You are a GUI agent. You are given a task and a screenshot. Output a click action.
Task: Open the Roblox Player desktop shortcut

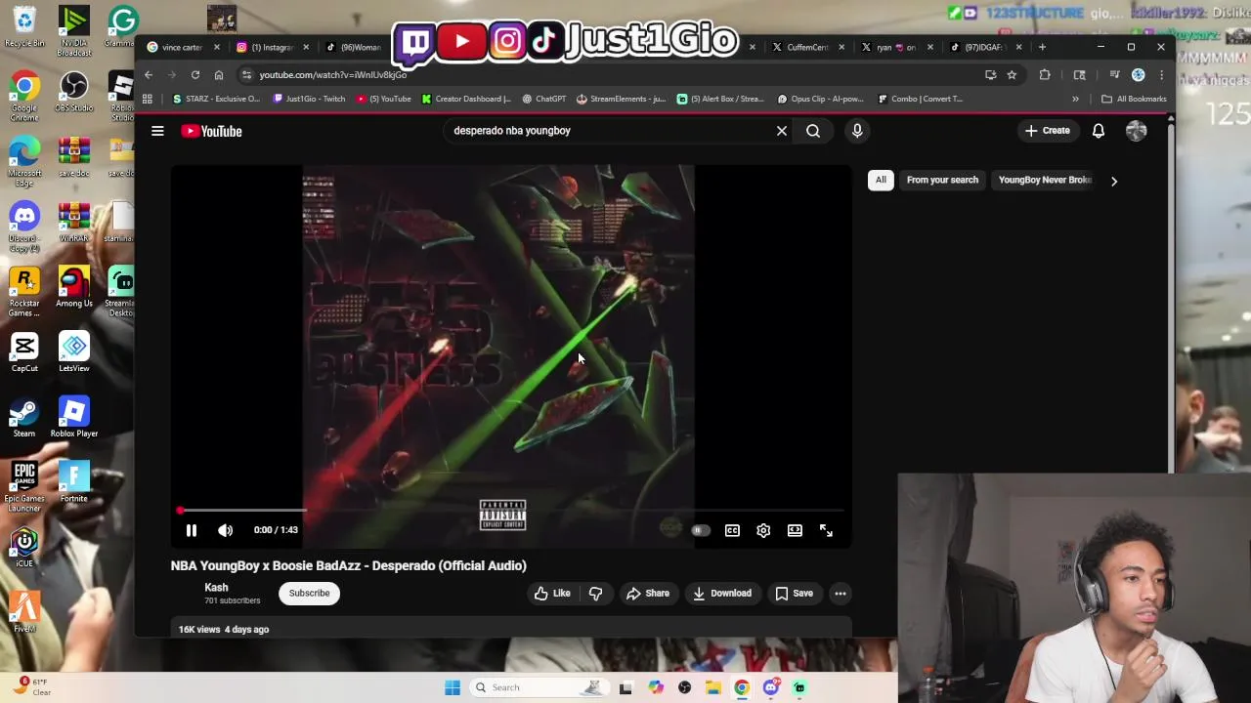74,418
